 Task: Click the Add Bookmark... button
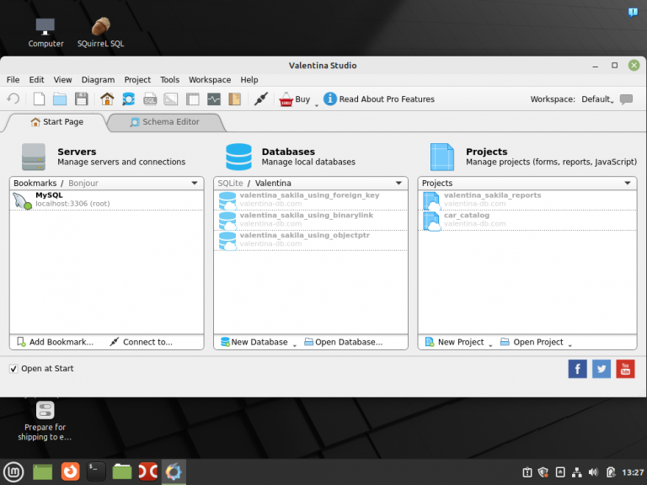(56, 342)
